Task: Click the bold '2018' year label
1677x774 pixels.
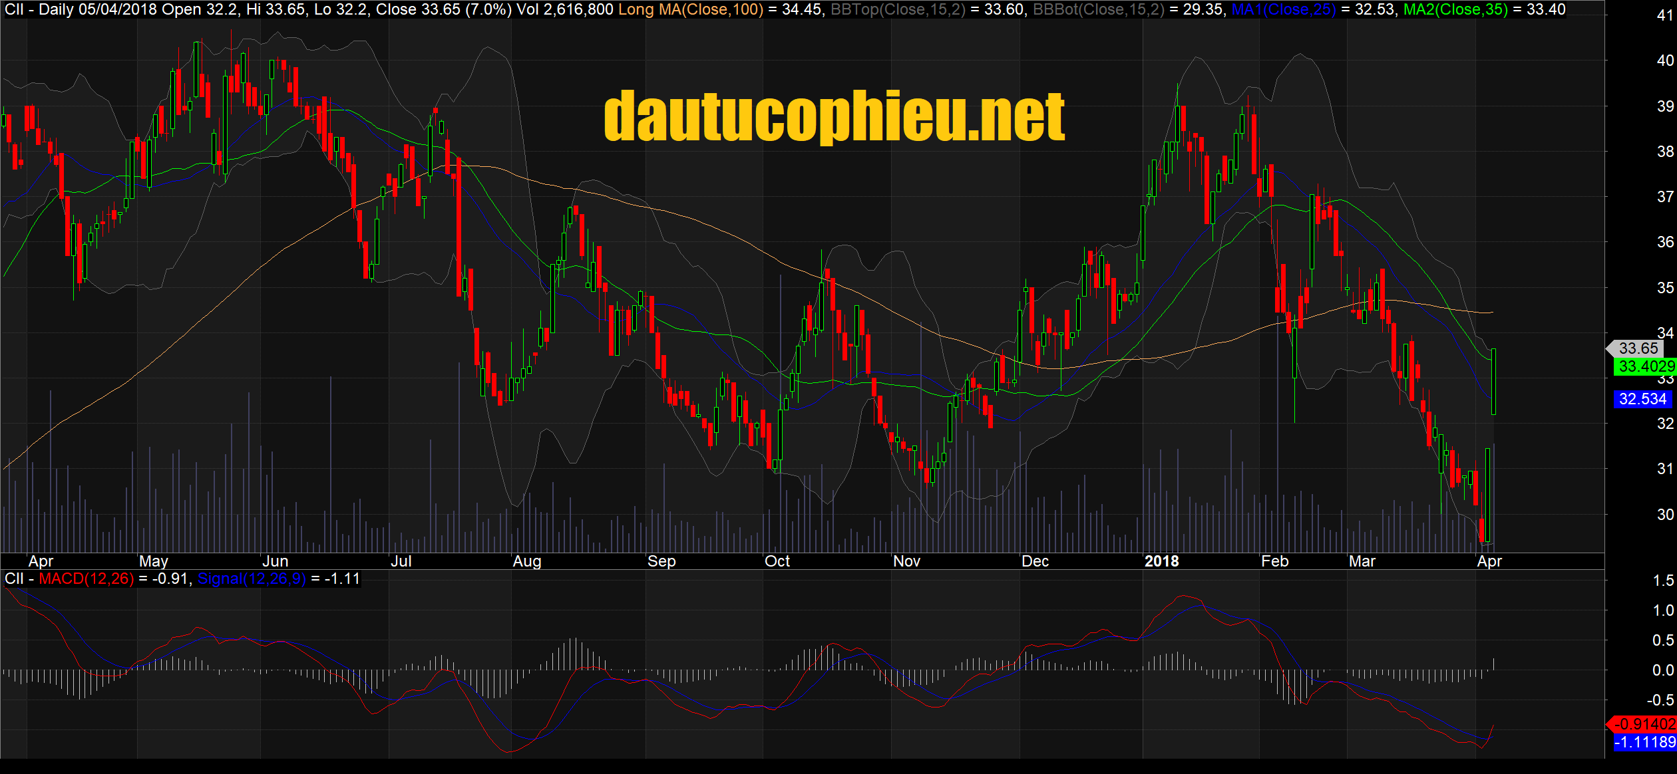Action: [1162, 561]
